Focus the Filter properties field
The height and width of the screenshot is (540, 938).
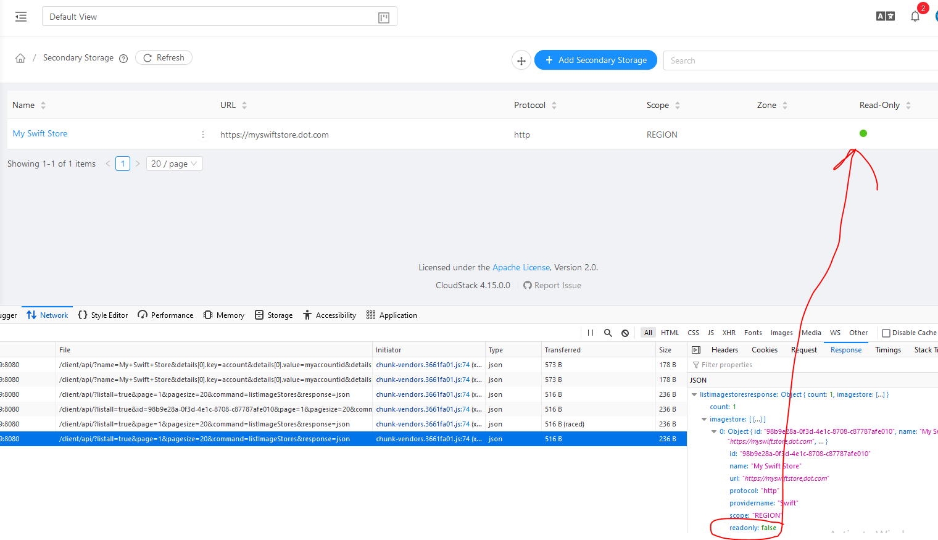pos(813,365)
